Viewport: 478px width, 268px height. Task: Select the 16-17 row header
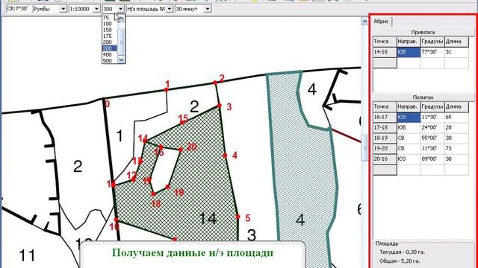click(385, 117)
